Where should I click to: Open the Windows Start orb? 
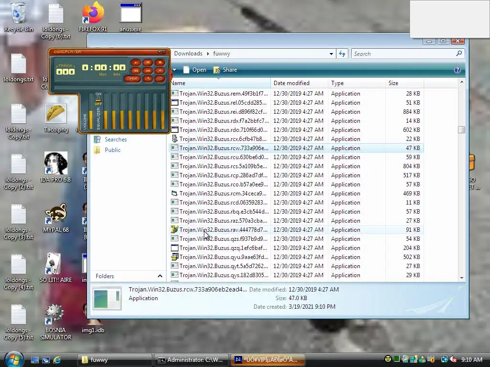point(14,359)
